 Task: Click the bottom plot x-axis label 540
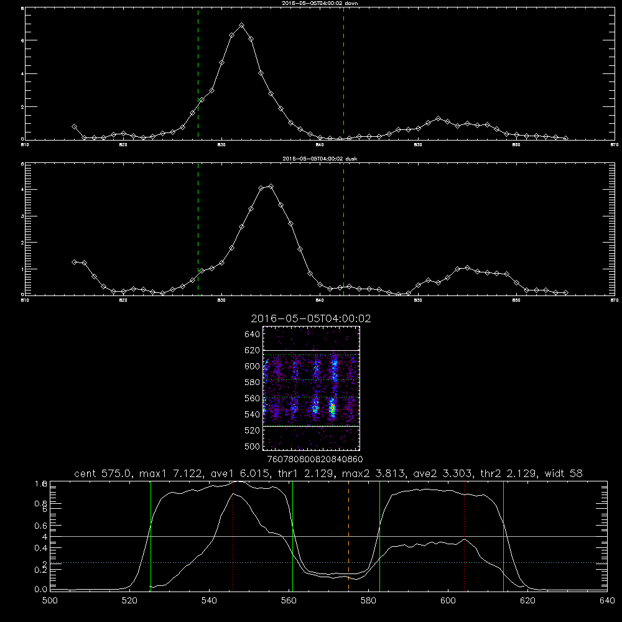tap(209, 601)
